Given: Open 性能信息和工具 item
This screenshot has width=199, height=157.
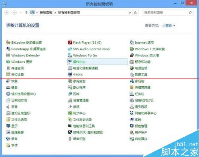Looking at the screenshot, I should (x=81, y=126).
